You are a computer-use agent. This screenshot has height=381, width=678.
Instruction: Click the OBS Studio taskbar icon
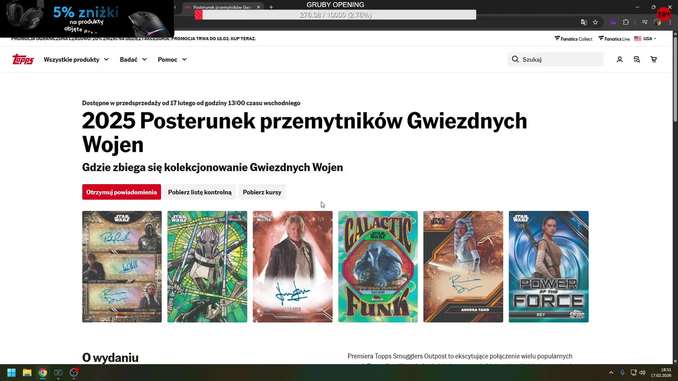click(x=74, y=373)
